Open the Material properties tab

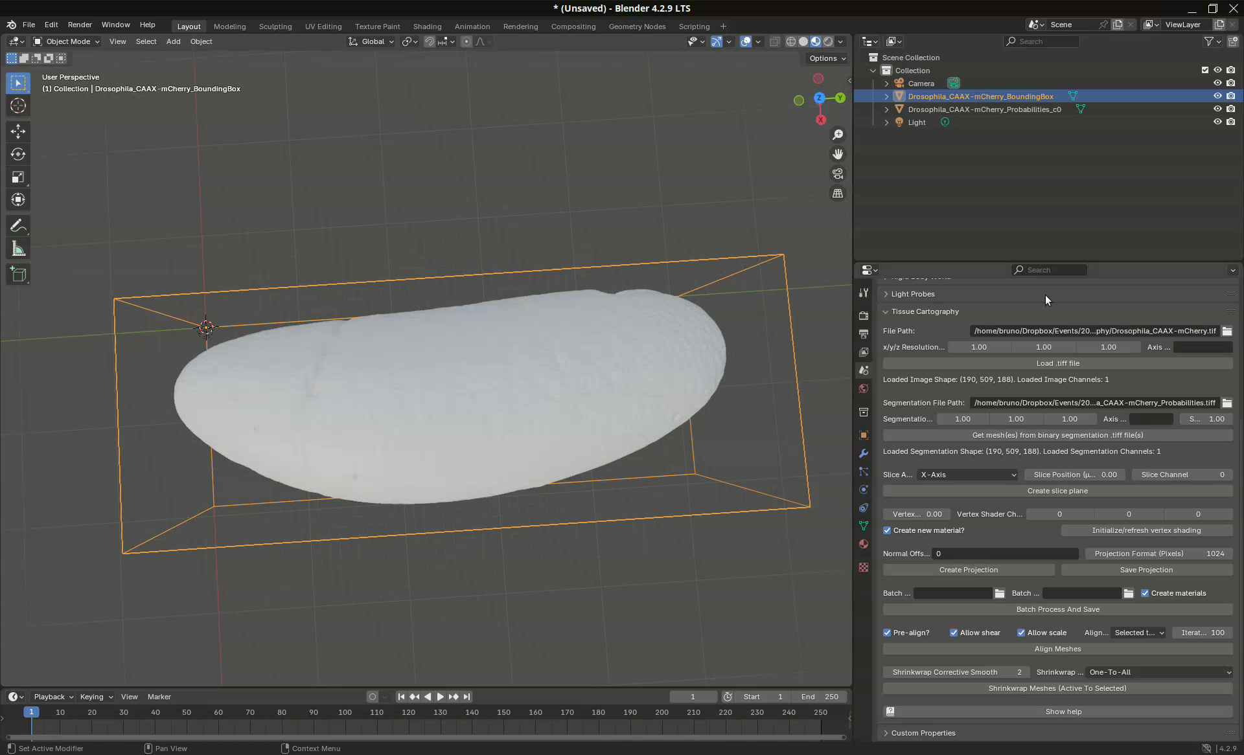[x=864, y=544]
